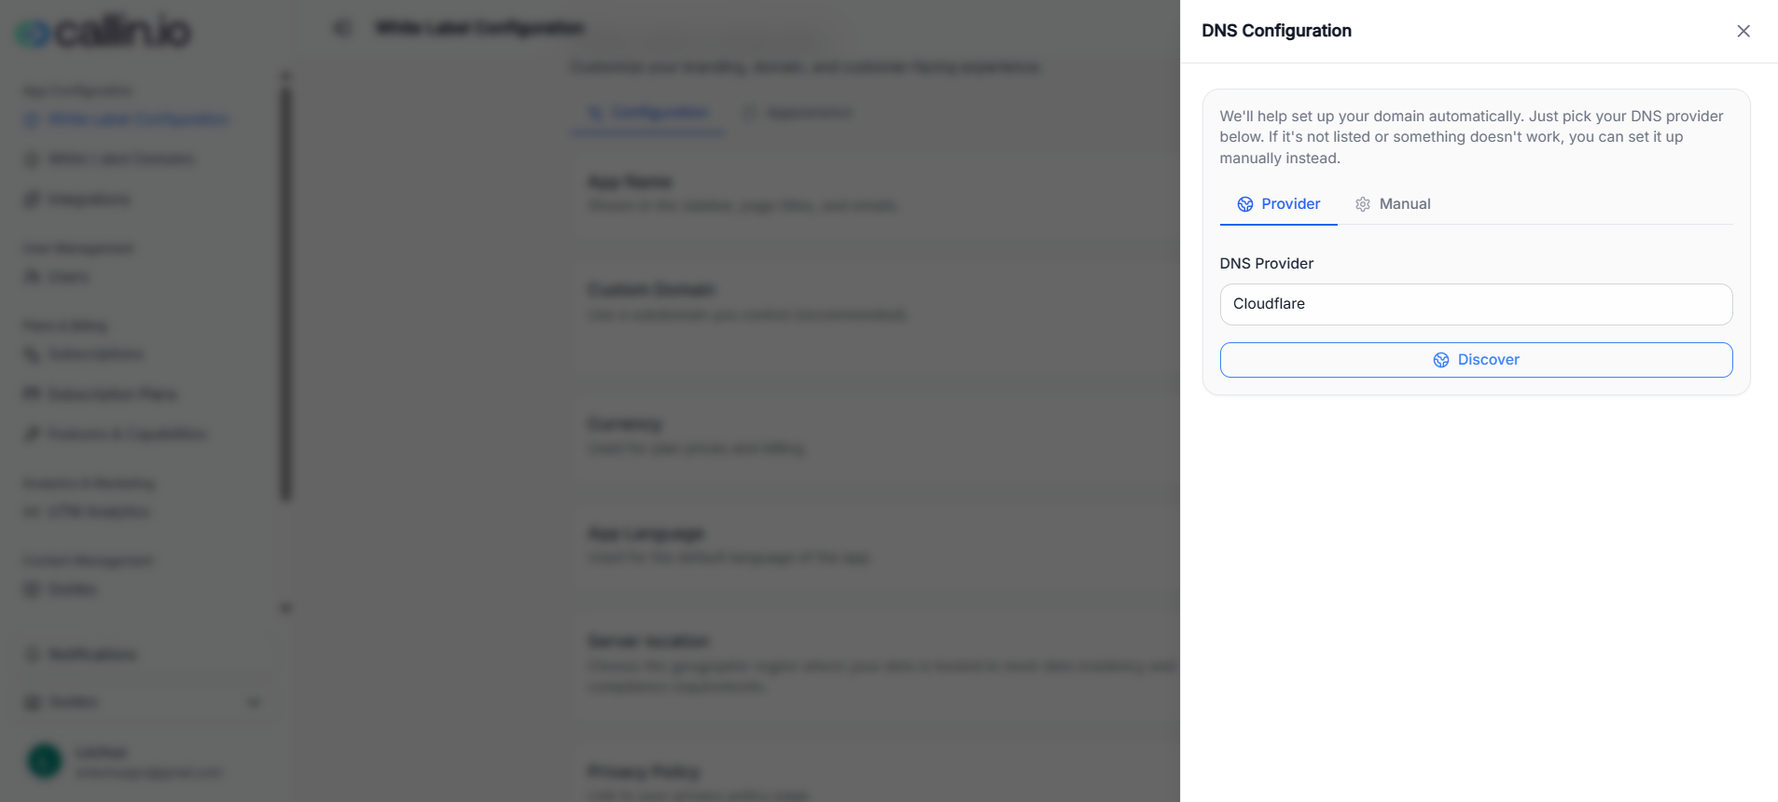
Task: Open Integrations via its sidebar icon
Action: tap(31, 199)
